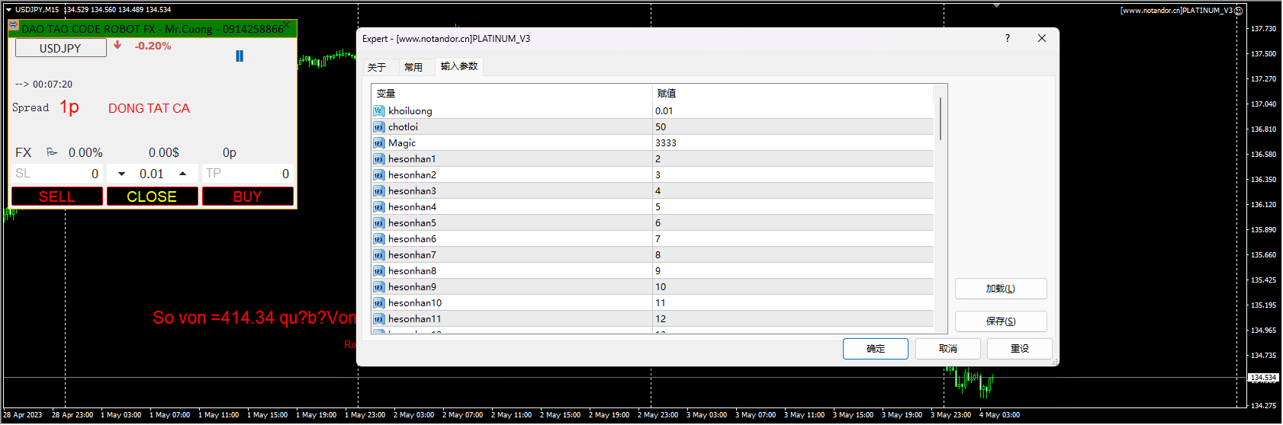1283x425 pixels.
Task: Increase lot size with up arrow
Action: (x=183, y=174)
